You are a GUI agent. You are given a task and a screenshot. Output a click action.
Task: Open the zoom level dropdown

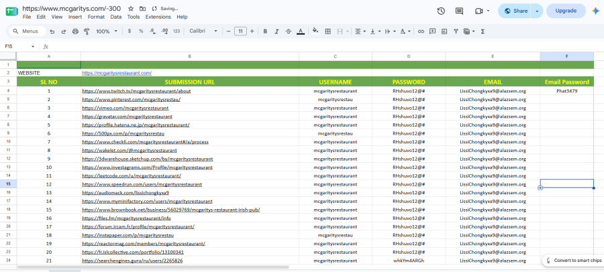(107, 31)
